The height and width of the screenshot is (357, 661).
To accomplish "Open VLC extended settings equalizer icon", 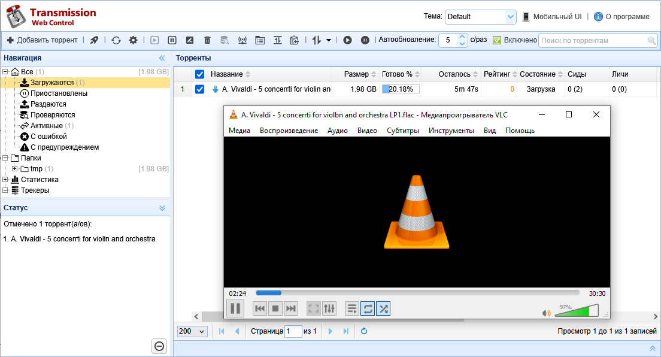I will click(329, 308).
